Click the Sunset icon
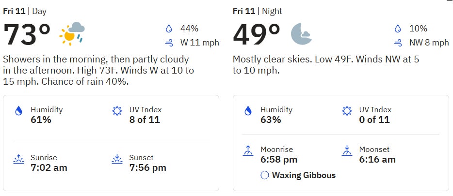This screenshot has width=453, height=196. pyautogui.click(x=117, y=159)
